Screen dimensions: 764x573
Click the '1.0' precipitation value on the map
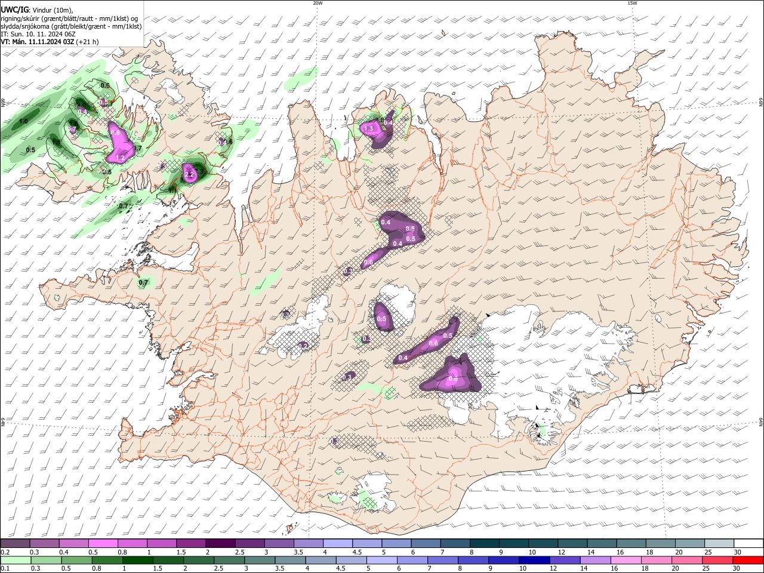click(x=23, y=121)
